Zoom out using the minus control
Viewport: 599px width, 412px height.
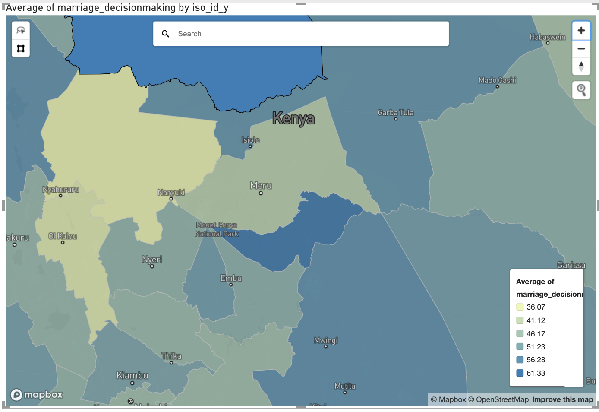click(x=581, y=48)
